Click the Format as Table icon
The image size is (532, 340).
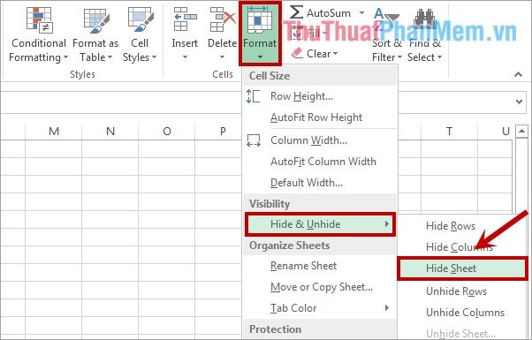tap(96, 20)
